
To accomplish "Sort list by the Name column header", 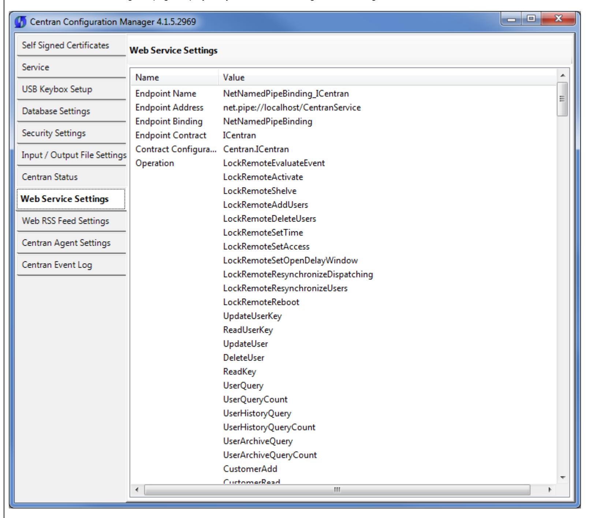I will pos(175,78).
